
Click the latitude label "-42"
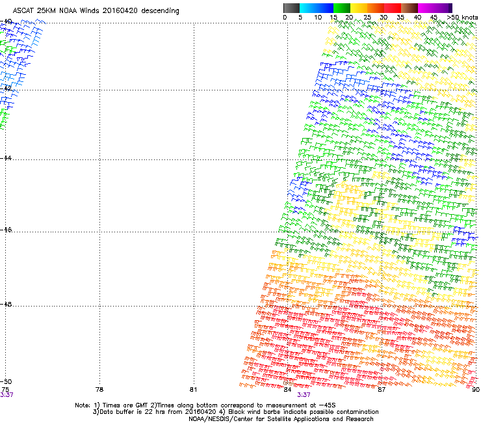pyautogui.click(x=6, y=89)
